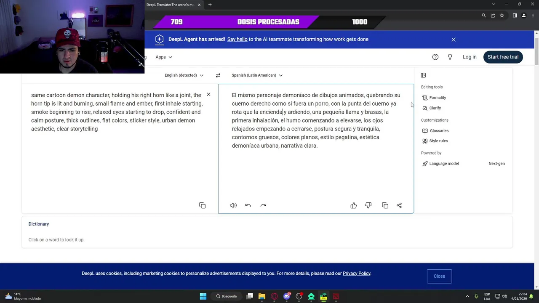Click the Next-gen model label
The width and height of the screenshot is (539, 303).
496,164
